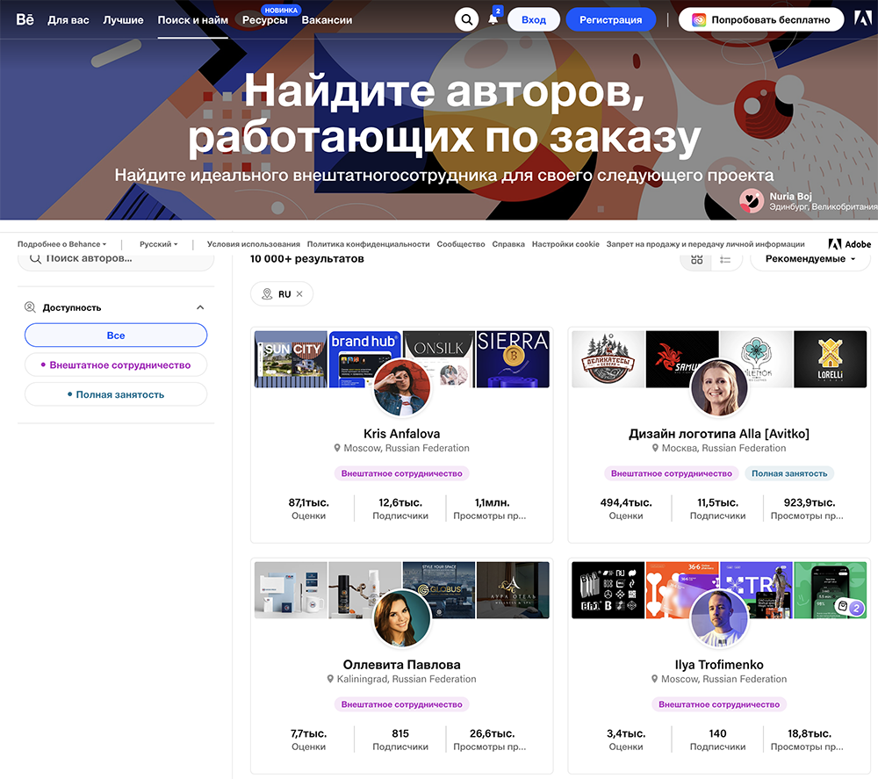Viewport: 878px width, 779px height.
Task: Open the notifications bell icon
Action: tap(493, 19)
